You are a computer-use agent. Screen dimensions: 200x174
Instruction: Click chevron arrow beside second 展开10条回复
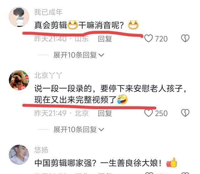(x=102, y=130)
